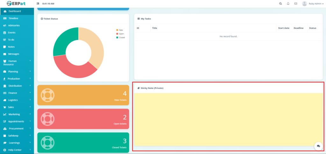Open the Messages menu item
Image resolution: width=326 pixels, height=154 pixels.
click(x=13, y=54)
